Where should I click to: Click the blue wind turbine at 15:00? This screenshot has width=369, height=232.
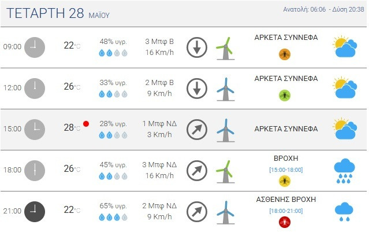tap(225, 130)
